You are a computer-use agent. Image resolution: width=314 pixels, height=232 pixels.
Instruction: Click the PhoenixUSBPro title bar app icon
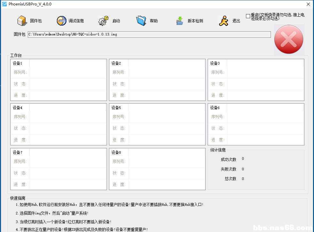4,4
